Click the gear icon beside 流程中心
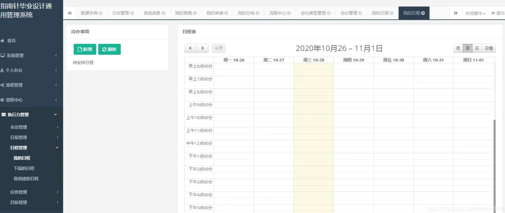This screenshot has height=213, width=505. pyautogui.click(x=2, y=100)
